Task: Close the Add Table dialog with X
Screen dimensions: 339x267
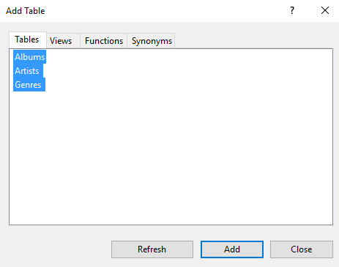Action: tap(325, 10)
